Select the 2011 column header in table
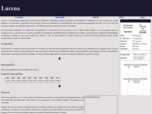This screenshot has width=152, height=114. [x=57, y=78]
